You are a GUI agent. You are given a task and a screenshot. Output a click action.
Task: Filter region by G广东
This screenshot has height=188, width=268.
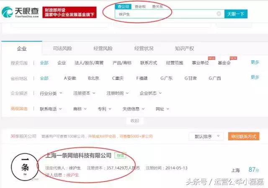tap(166, 78)
